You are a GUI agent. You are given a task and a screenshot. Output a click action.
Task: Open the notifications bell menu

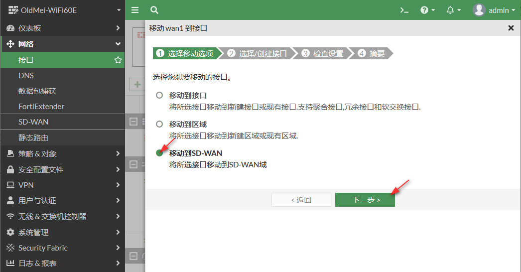(x=454, y=10)
